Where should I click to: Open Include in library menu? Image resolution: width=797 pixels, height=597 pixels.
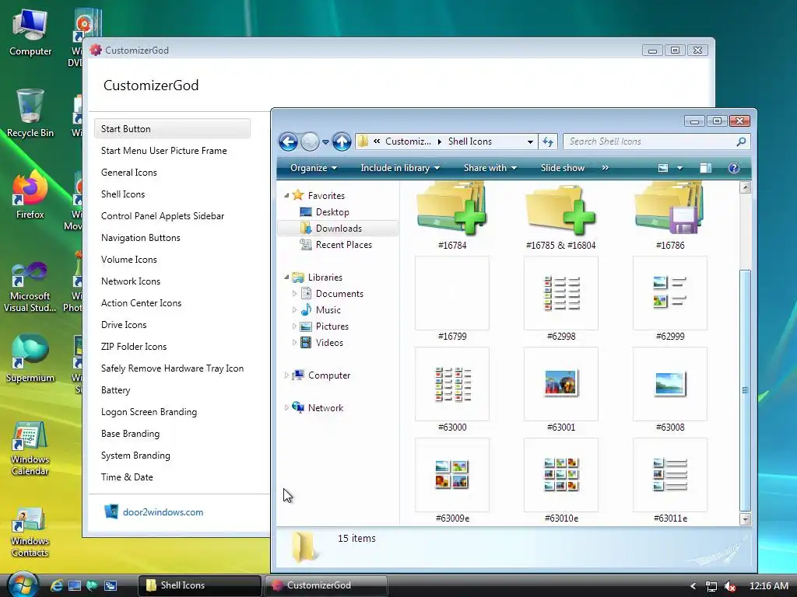[x=400, y=168]
